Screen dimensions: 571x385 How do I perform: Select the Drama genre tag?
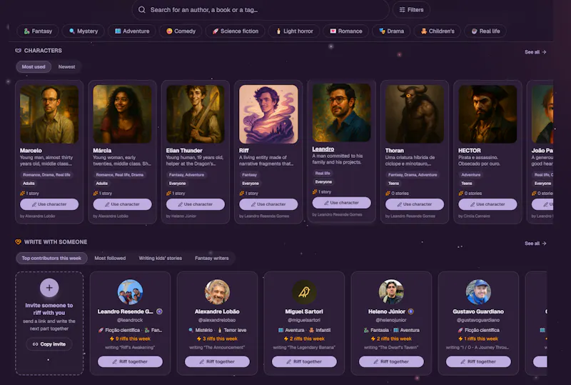pos(391,31)
